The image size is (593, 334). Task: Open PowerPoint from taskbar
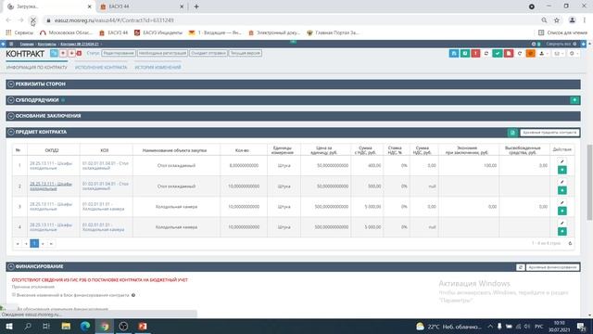[x=143, y=326]
